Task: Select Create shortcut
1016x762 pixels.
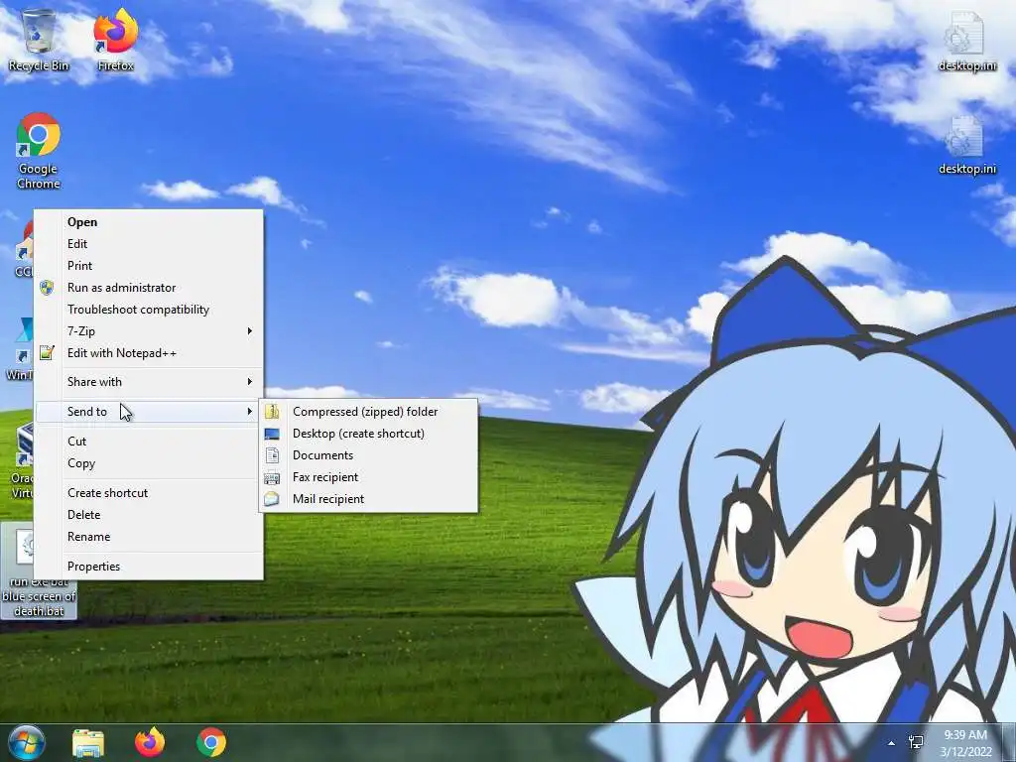Action: pyautogui.click(x=149, y=493)
